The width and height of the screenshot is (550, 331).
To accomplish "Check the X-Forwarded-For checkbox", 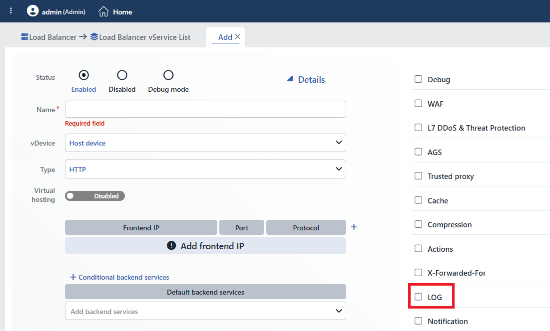I will pyautogui.click(x=419, y=272).
